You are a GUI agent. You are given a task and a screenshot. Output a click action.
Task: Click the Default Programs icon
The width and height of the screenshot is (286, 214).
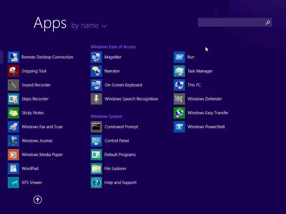(96, 155)
